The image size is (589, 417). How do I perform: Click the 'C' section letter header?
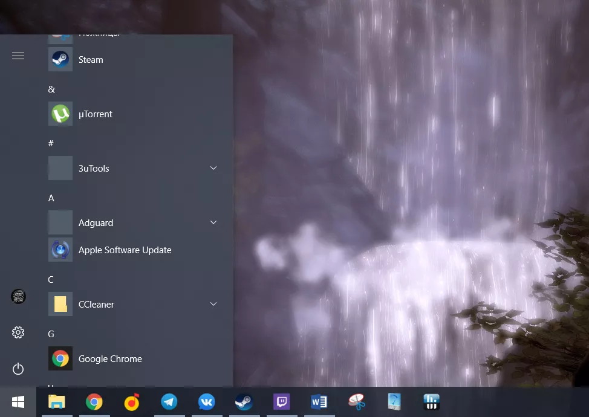click(51, 280)
